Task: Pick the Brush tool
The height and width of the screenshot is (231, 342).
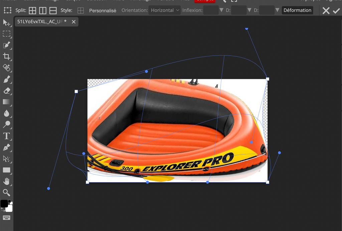Action: pos(6,79)
